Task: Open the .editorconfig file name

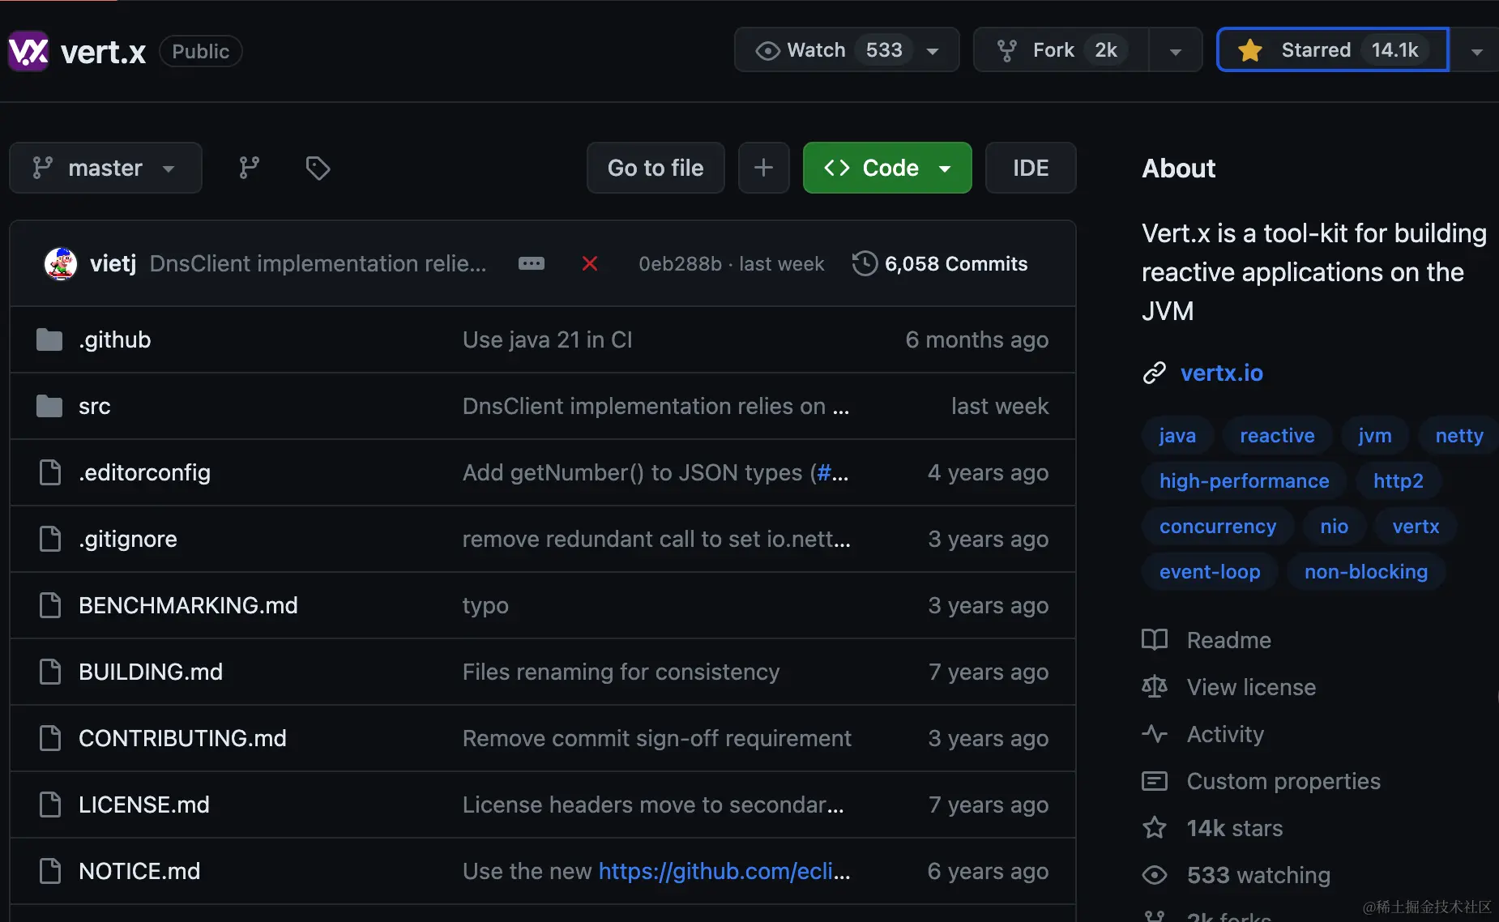Action: point(144,472)
